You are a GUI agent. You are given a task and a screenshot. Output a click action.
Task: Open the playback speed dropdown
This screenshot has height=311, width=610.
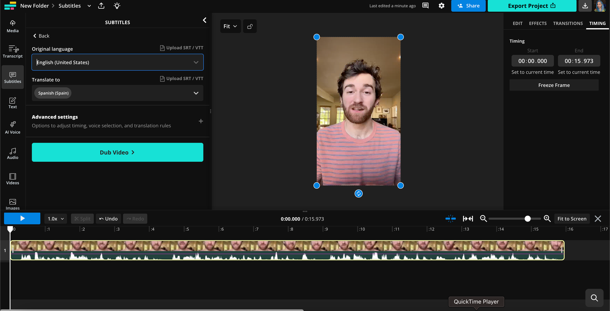click(x=55, y=218)
